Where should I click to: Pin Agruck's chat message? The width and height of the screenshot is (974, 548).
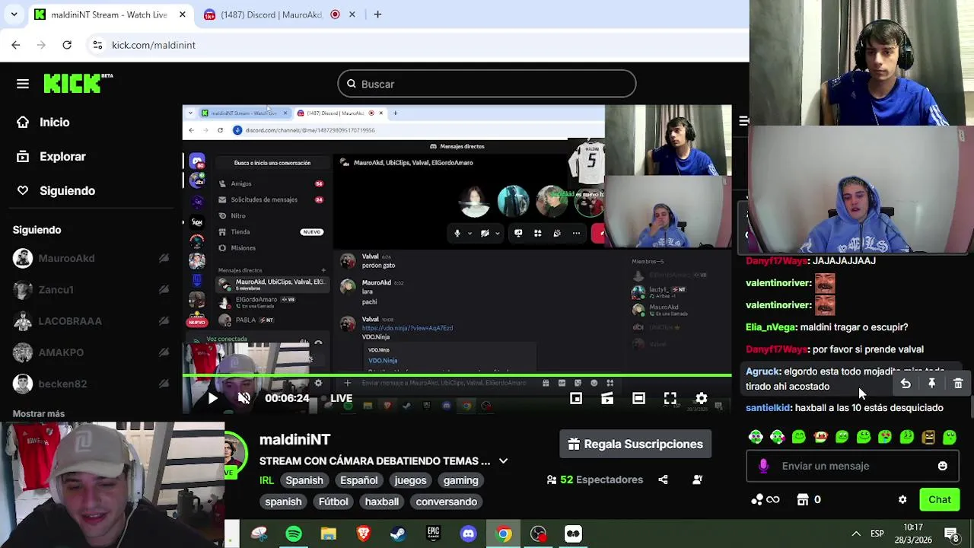point(931,384)
